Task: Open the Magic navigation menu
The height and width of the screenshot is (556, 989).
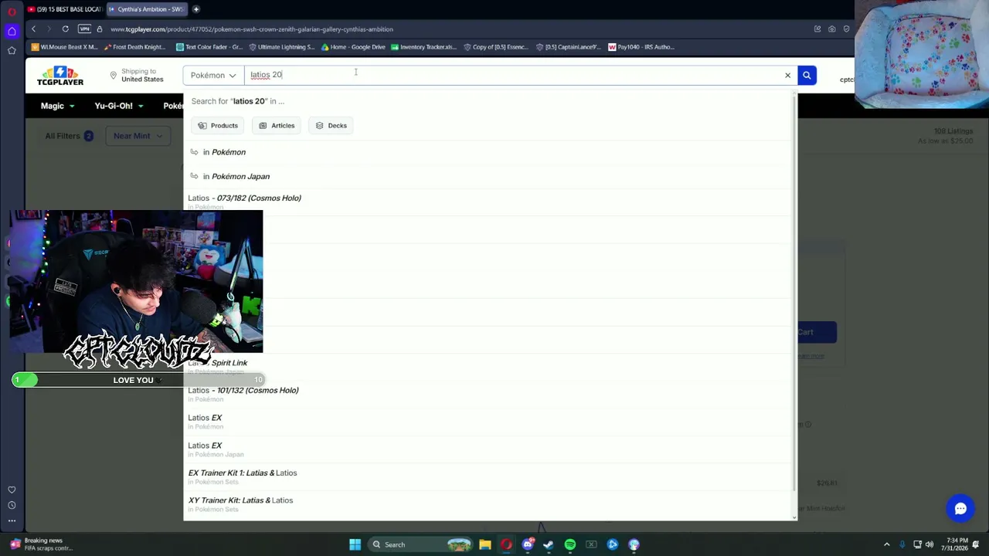Action: click(57, 106)
